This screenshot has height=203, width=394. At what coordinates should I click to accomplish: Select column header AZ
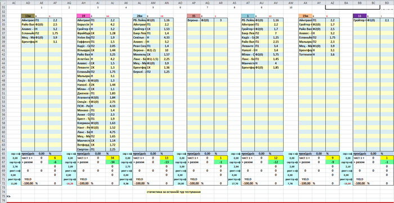click(x=333, y=3)
